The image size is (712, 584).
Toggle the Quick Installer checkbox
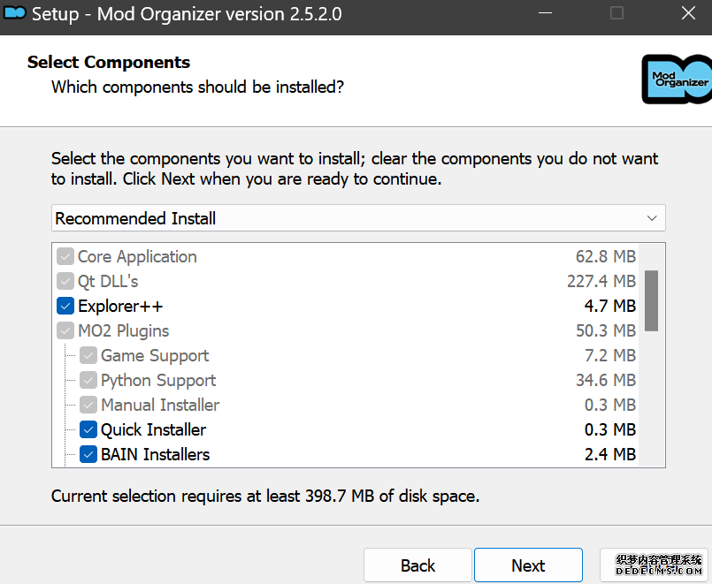point(88,430)
